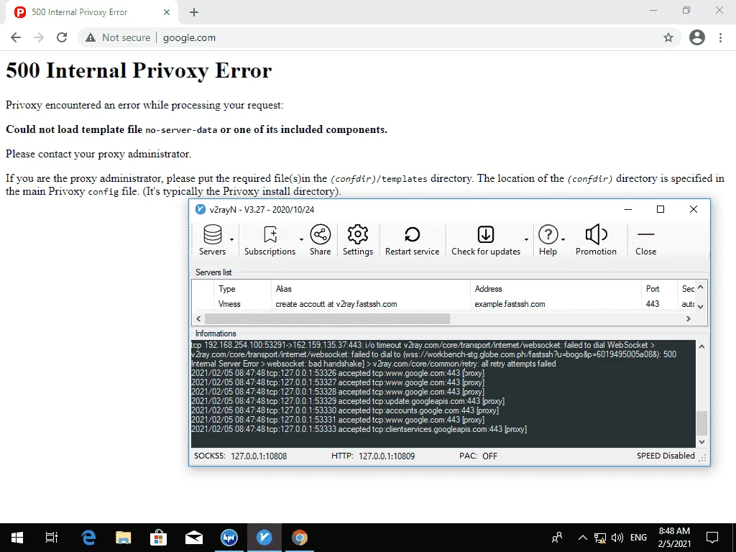Expand the Subscriptions dropdown arrow
Image resolution: width=736 pixels, height=552 pixels.
click(x=301, y=240)
